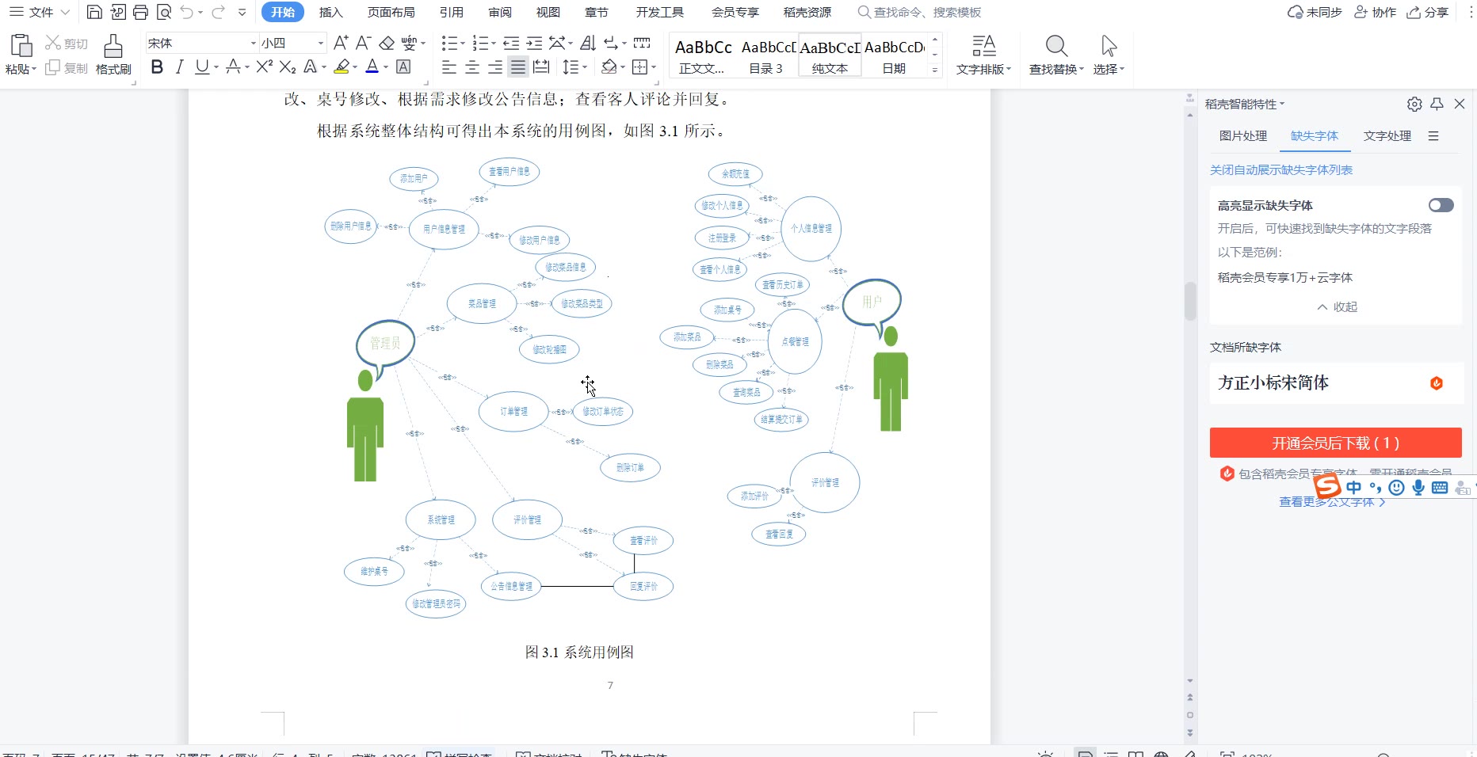Open the Sogou soft keyboard icon

coord(1440,488)
